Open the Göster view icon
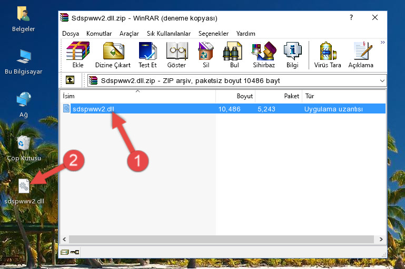This screenshot has height=269, width=405. point(176,55)
